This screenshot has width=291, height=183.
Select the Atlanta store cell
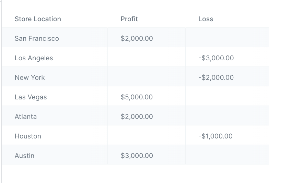pos(25,117)
